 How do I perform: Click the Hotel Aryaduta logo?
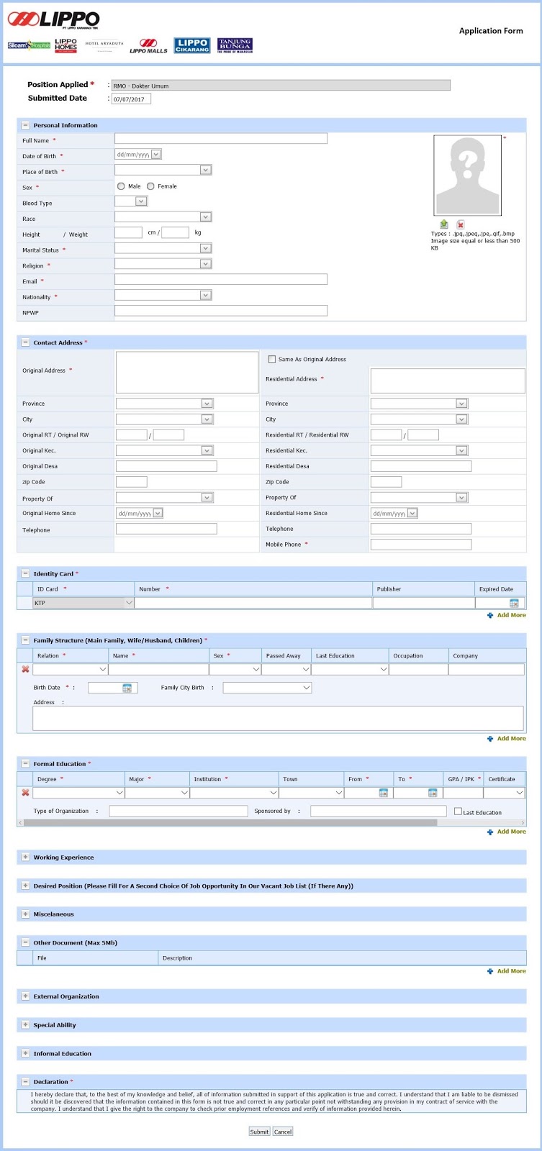tap(104, 45)
